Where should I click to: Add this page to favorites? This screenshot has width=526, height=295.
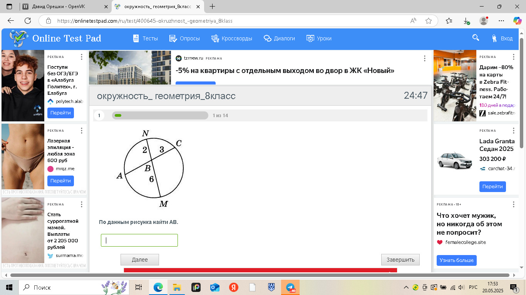tap(429, 21)
